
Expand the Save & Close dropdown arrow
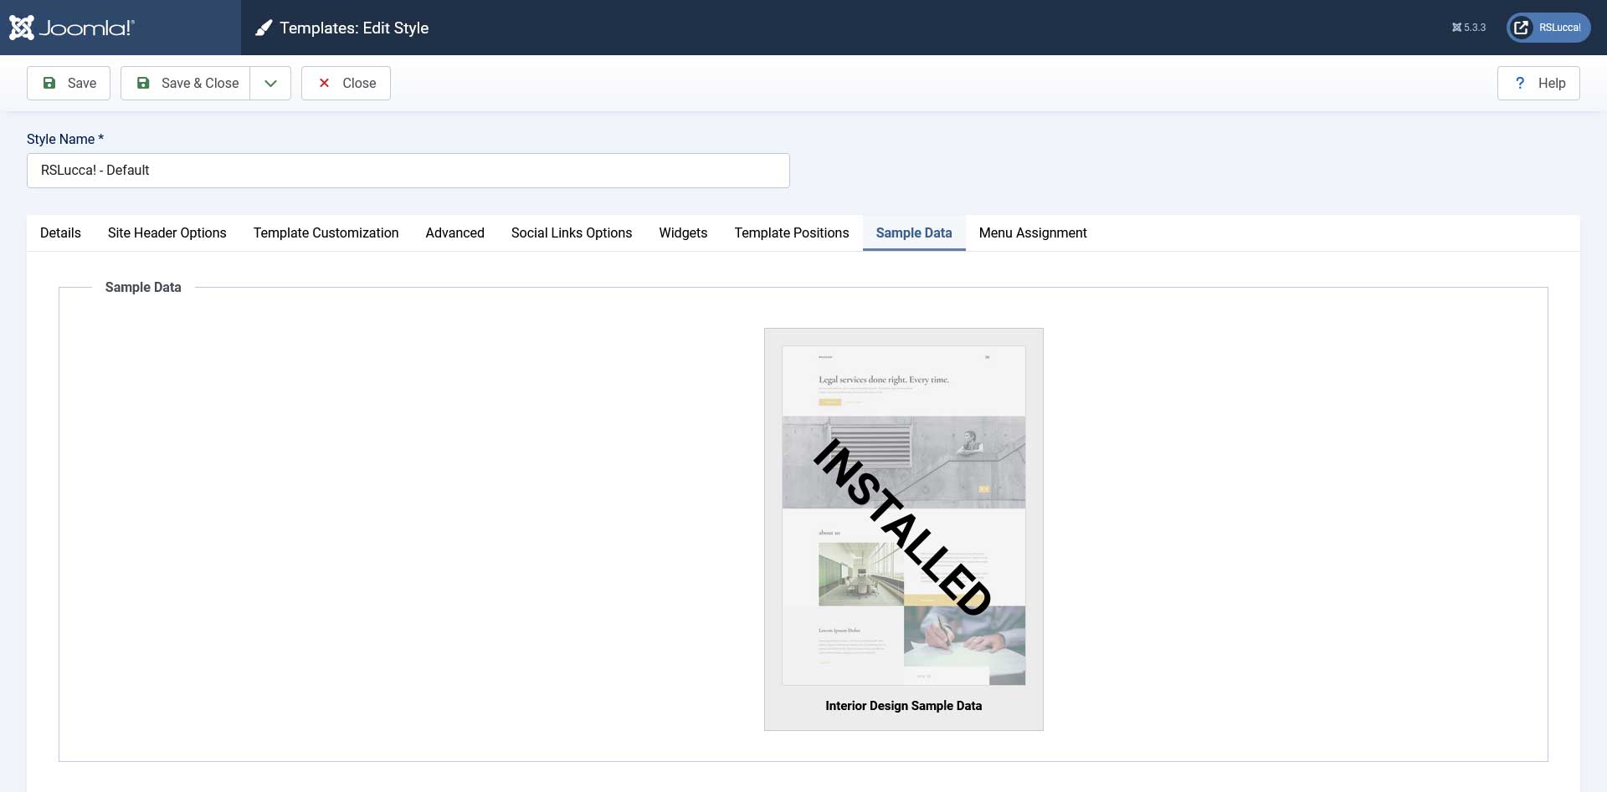point(270,83)
